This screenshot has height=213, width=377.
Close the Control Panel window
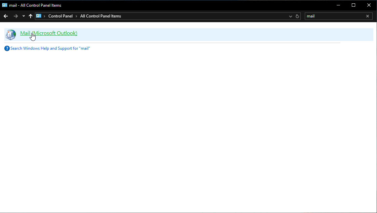click(369, 5)
